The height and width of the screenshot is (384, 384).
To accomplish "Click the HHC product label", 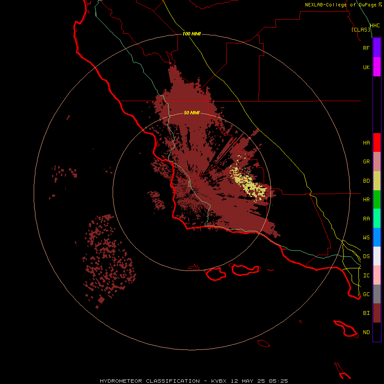I will coord(375,26).
